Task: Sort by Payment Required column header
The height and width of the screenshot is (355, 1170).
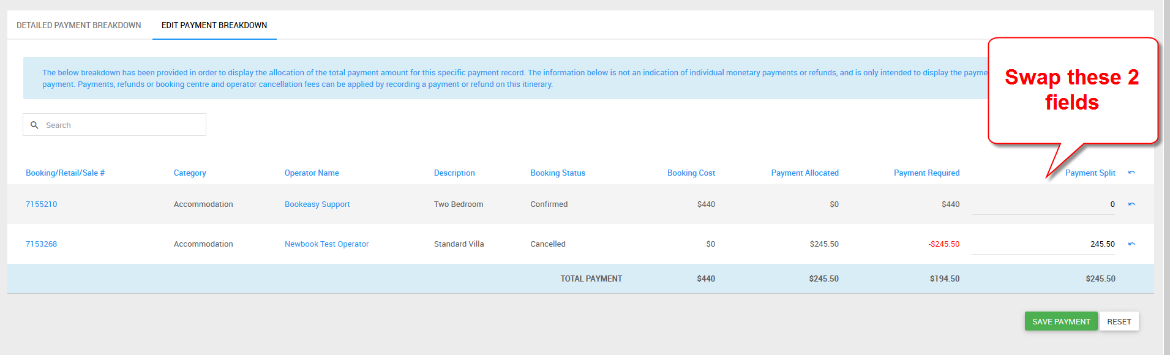Action: point(926,173)
